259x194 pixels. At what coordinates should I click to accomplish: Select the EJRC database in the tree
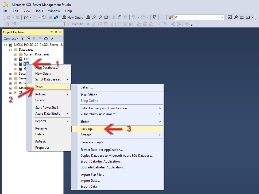(x=27, y=59)
